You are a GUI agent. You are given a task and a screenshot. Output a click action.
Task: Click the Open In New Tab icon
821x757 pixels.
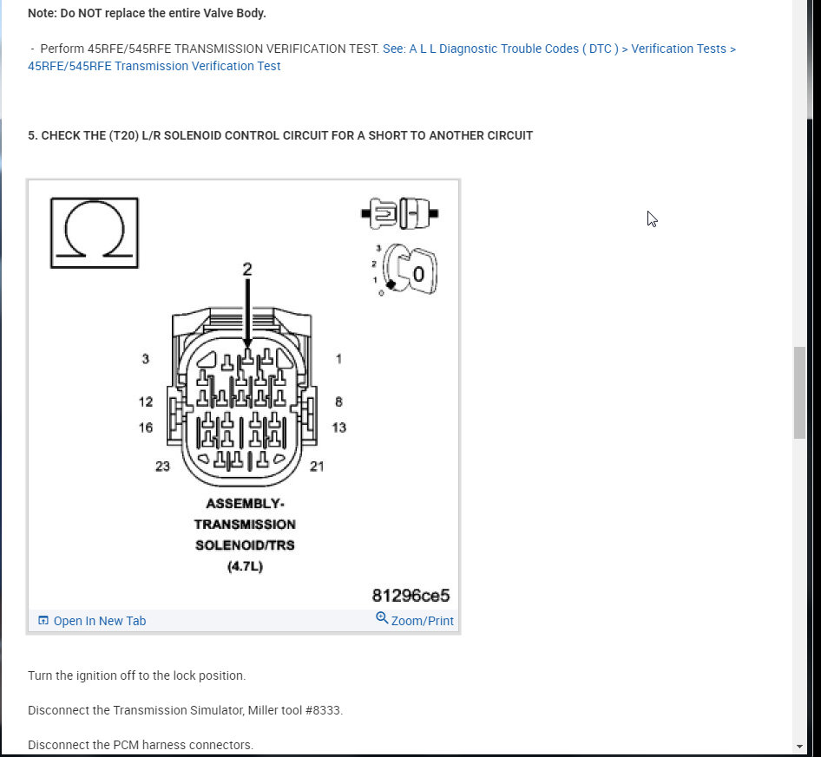(x=43, y=621)
